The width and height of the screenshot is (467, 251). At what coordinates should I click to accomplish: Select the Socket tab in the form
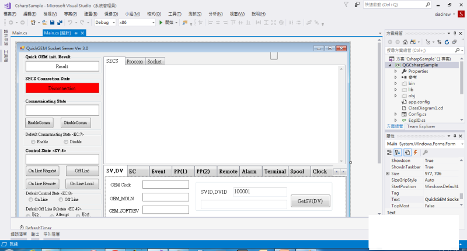[154, 62]
